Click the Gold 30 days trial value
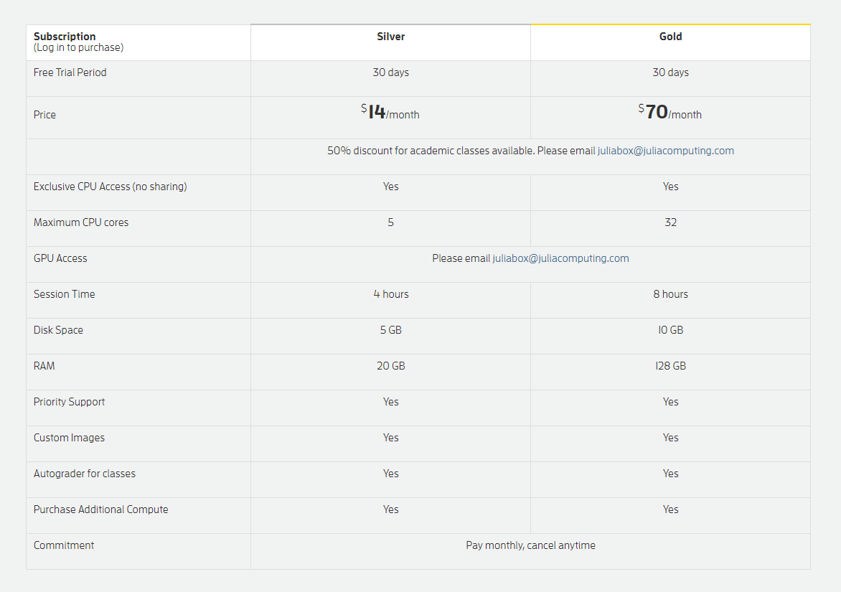Image resolution: width=841 pixels, height=592 pixels. tap(670, 72)
